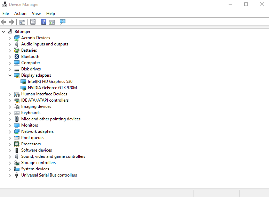Collapse the Display adapters category
Viewport: 269px width, 197px height.
pos(10,75)
